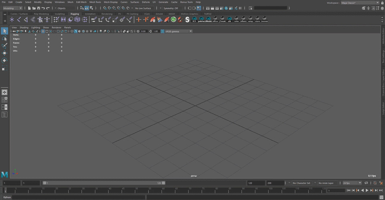Click the Create Lattice shelf icon
This screenshot has width=385, height=200.
(77, 20)
